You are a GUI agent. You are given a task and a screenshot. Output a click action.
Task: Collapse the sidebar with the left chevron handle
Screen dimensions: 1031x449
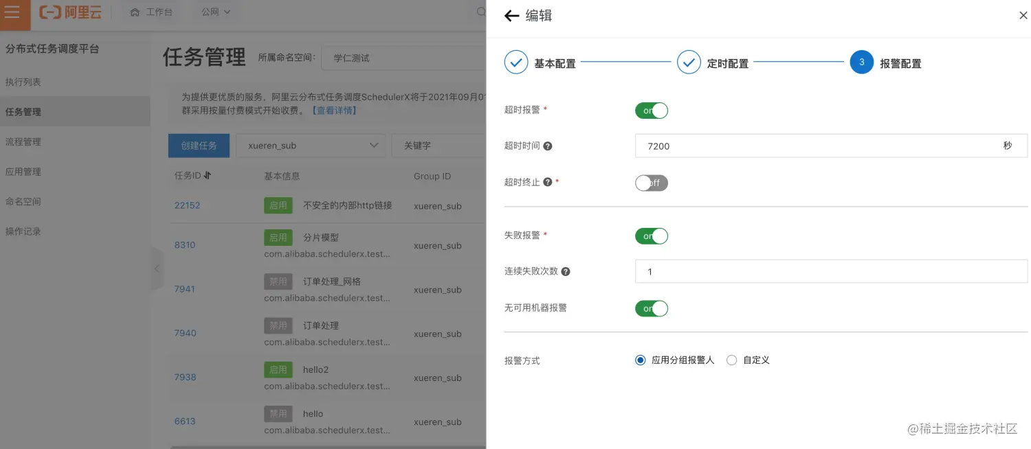tap(157, 268)
